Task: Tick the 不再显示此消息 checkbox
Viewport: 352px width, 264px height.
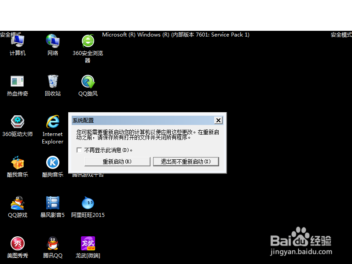Action: click(79, 150)
